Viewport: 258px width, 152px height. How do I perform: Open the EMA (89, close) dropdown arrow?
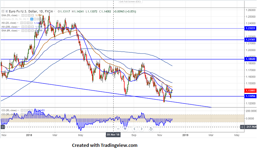[19, 30]
